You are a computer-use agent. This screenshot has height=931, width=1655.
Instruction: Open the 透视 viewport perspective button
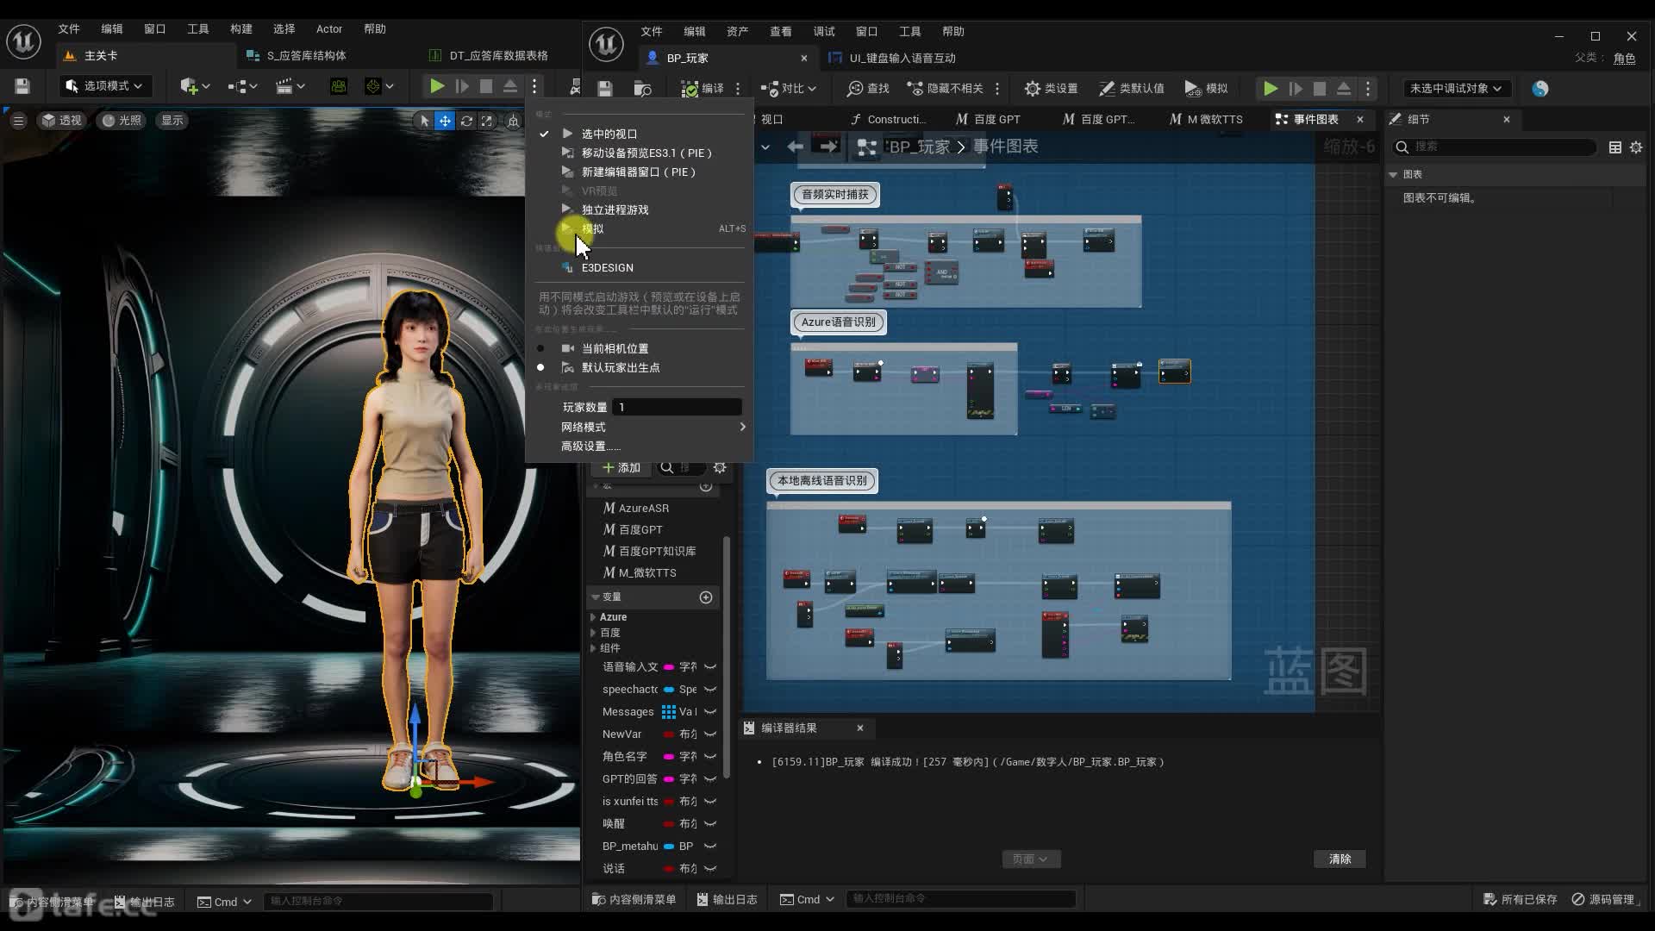62,121
